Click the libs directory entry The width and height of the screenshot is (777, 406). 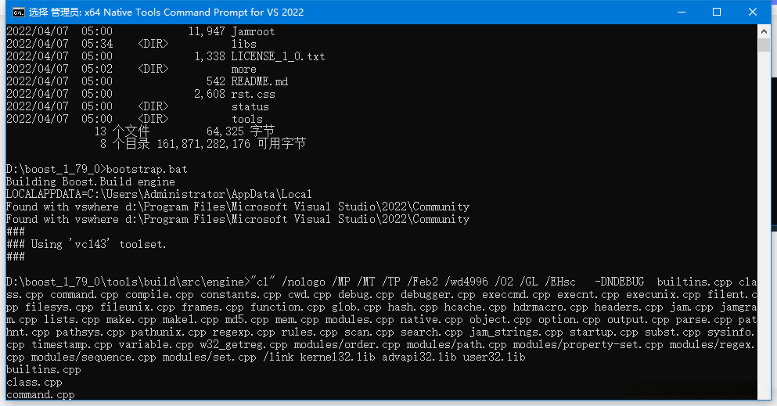click(x=243, y=44)
